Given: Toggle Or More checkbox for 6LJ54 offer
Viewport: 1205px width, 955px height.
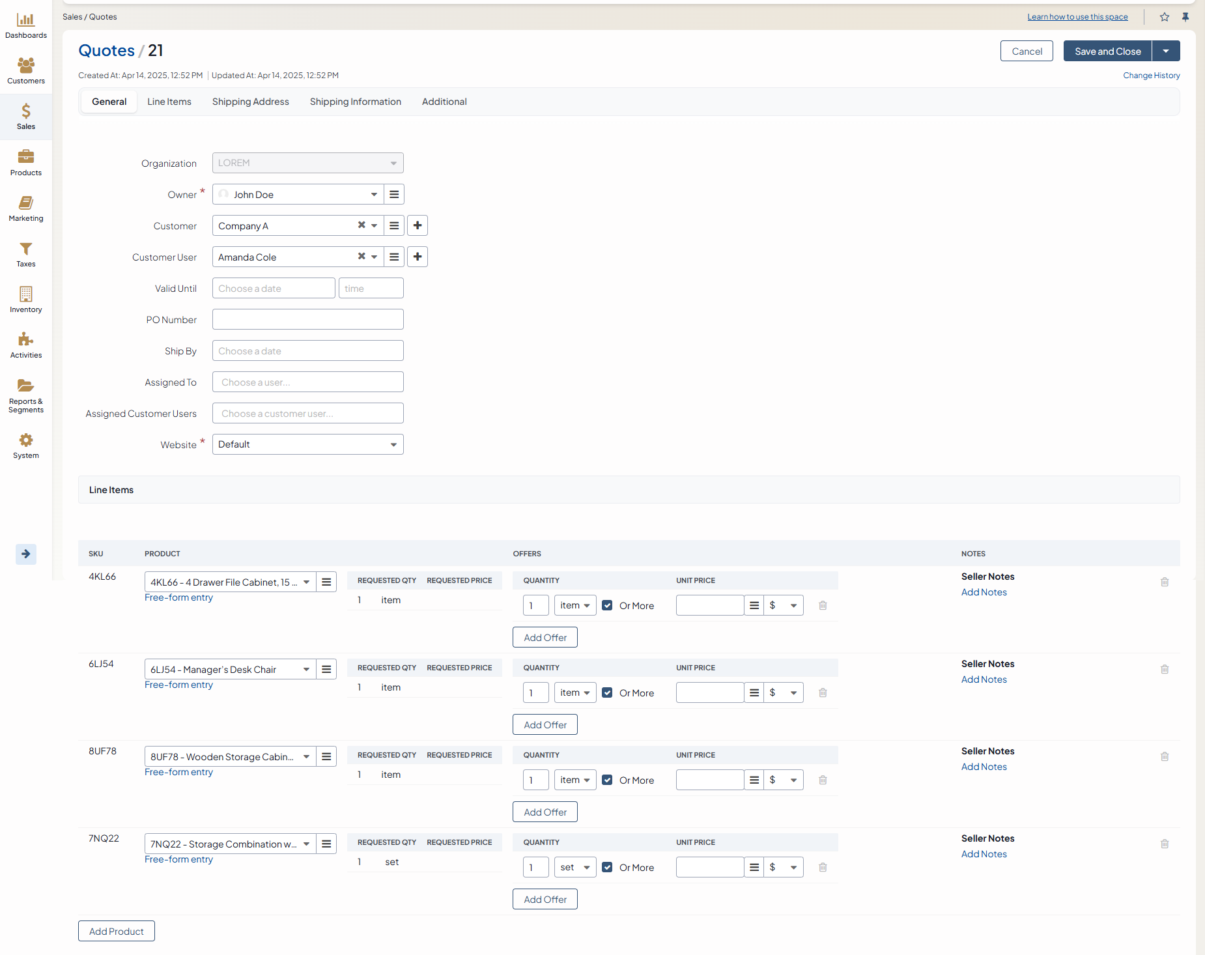Looking at the screenshot, I should pos(607,692).
